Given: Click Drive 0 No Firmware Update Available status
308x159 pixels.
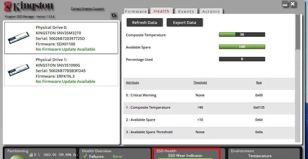Looking at the screenshot, I should pos(65,49).
